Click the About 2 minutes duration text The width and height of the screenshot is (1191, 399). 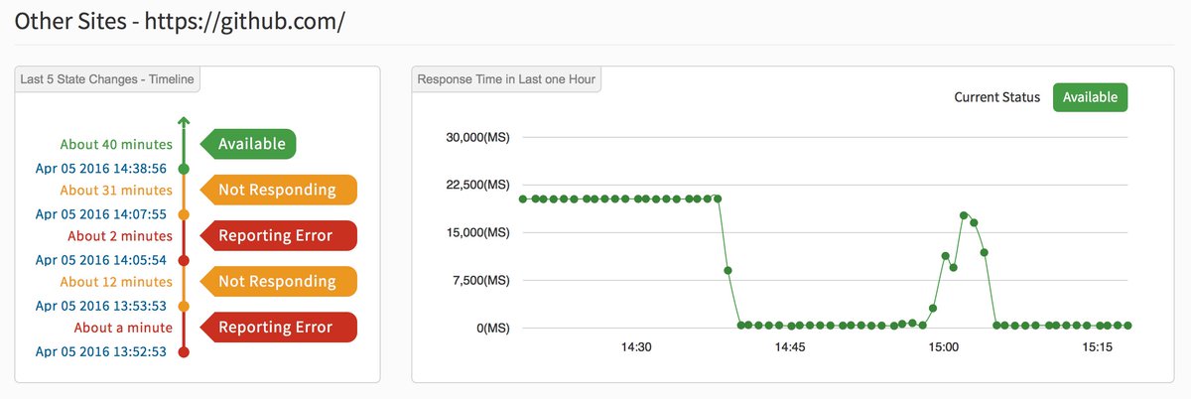tap(120, 236)
